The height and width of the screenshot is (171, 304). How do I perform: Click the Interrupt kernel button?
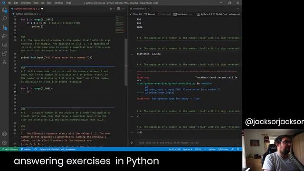(164, 14)
